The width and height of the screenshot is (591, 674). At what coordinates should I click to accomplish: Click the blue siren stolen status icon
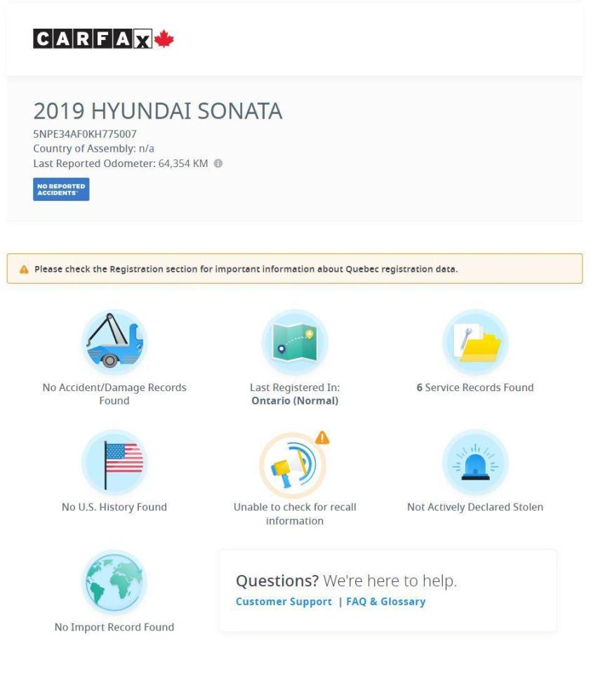click(475, 462)
